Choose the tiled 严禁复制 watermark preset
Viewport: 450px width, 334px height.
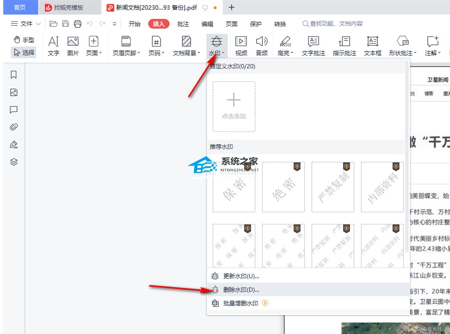333,246
